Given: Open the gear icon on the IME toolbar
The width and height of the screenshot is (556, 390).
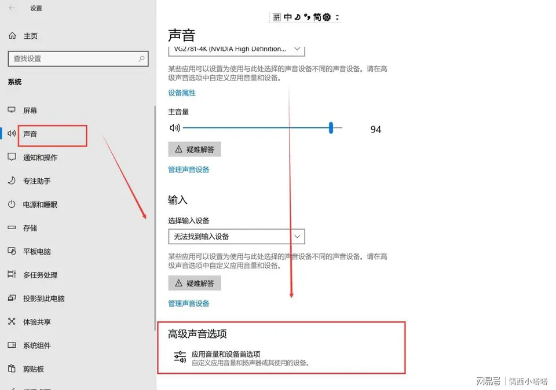Looking at the screenshot, I should coord(327,17).
